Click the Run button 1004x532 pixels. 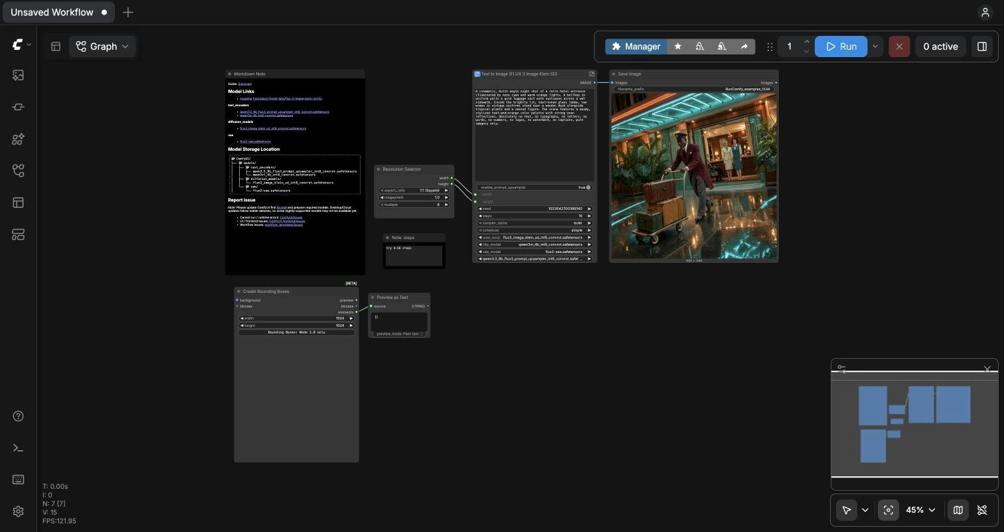(x=841, y=46)
